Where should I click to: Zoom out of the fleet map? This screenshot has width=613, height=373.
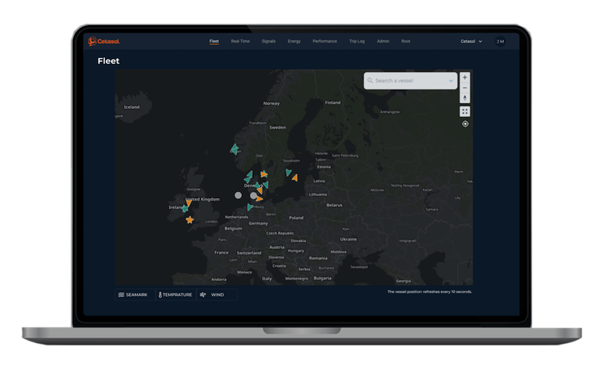465,88
